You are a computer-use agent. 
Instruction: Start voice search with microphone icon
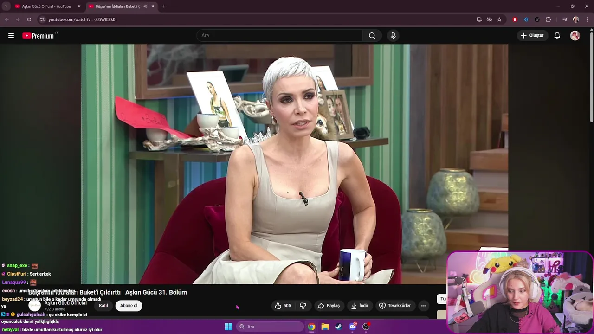[393, 36]
